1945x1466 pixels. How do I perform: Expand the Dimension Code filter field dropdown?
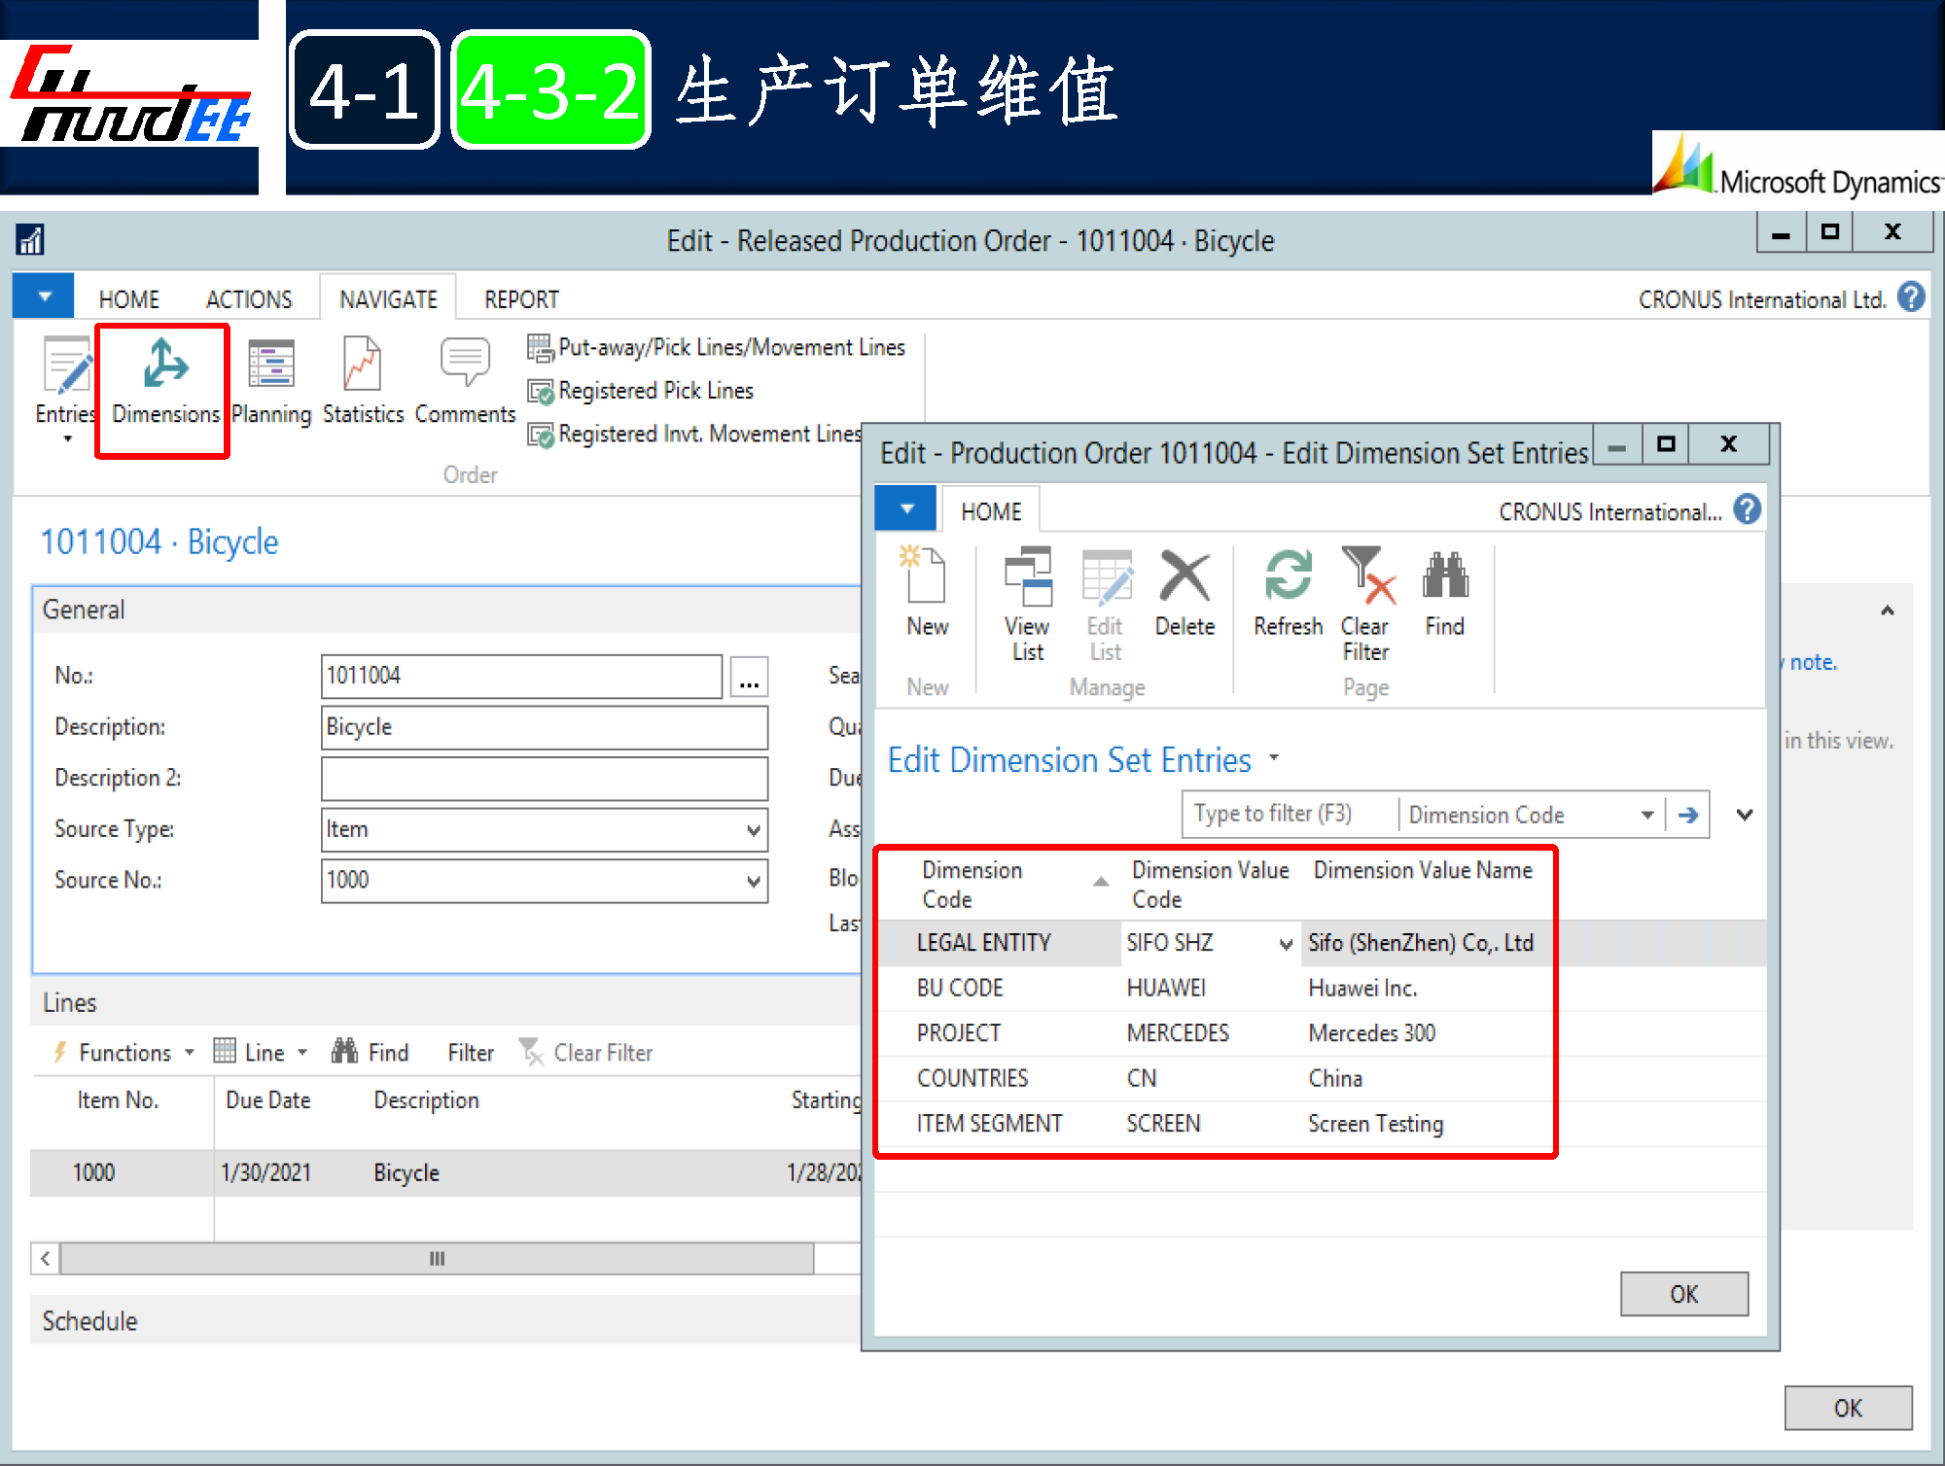point(1646,816)
